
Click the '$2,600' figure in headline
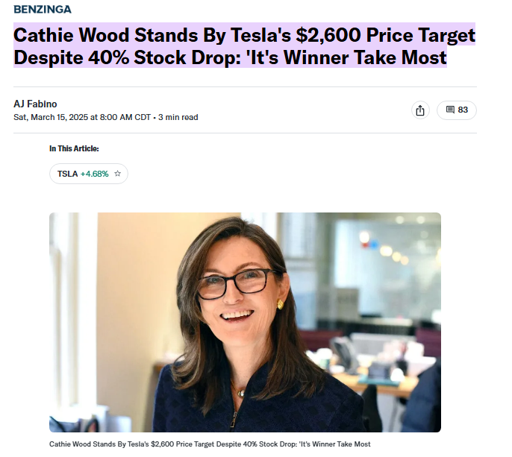328,35
